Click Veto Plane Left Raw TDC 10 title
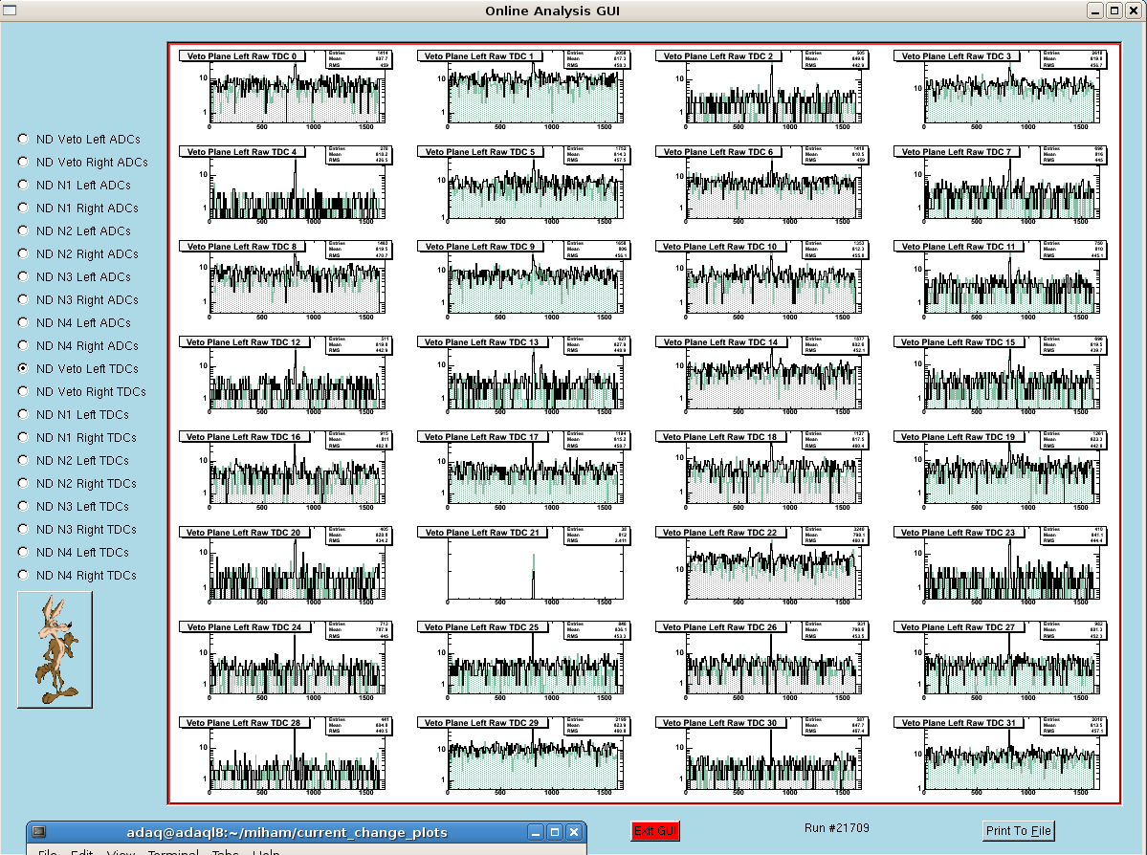Screen dimensions: 1147x855 click(719, 247)
